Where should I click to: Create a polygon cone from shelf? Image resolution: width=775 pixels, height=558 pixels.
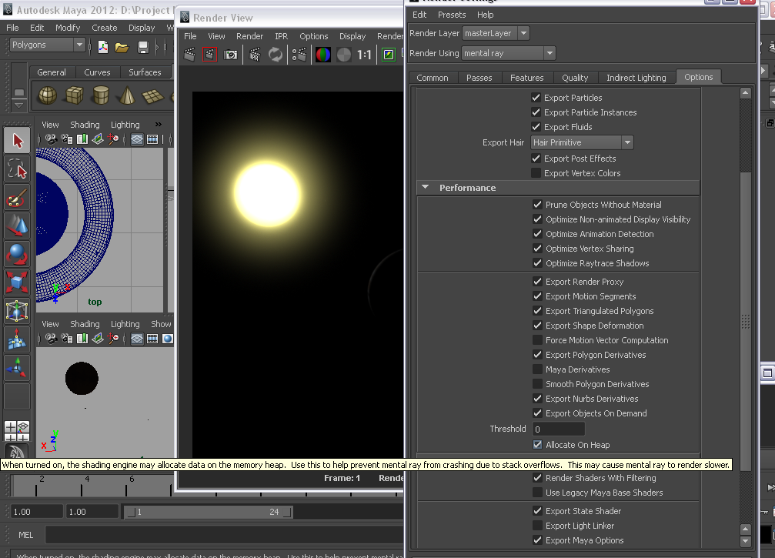127,95
